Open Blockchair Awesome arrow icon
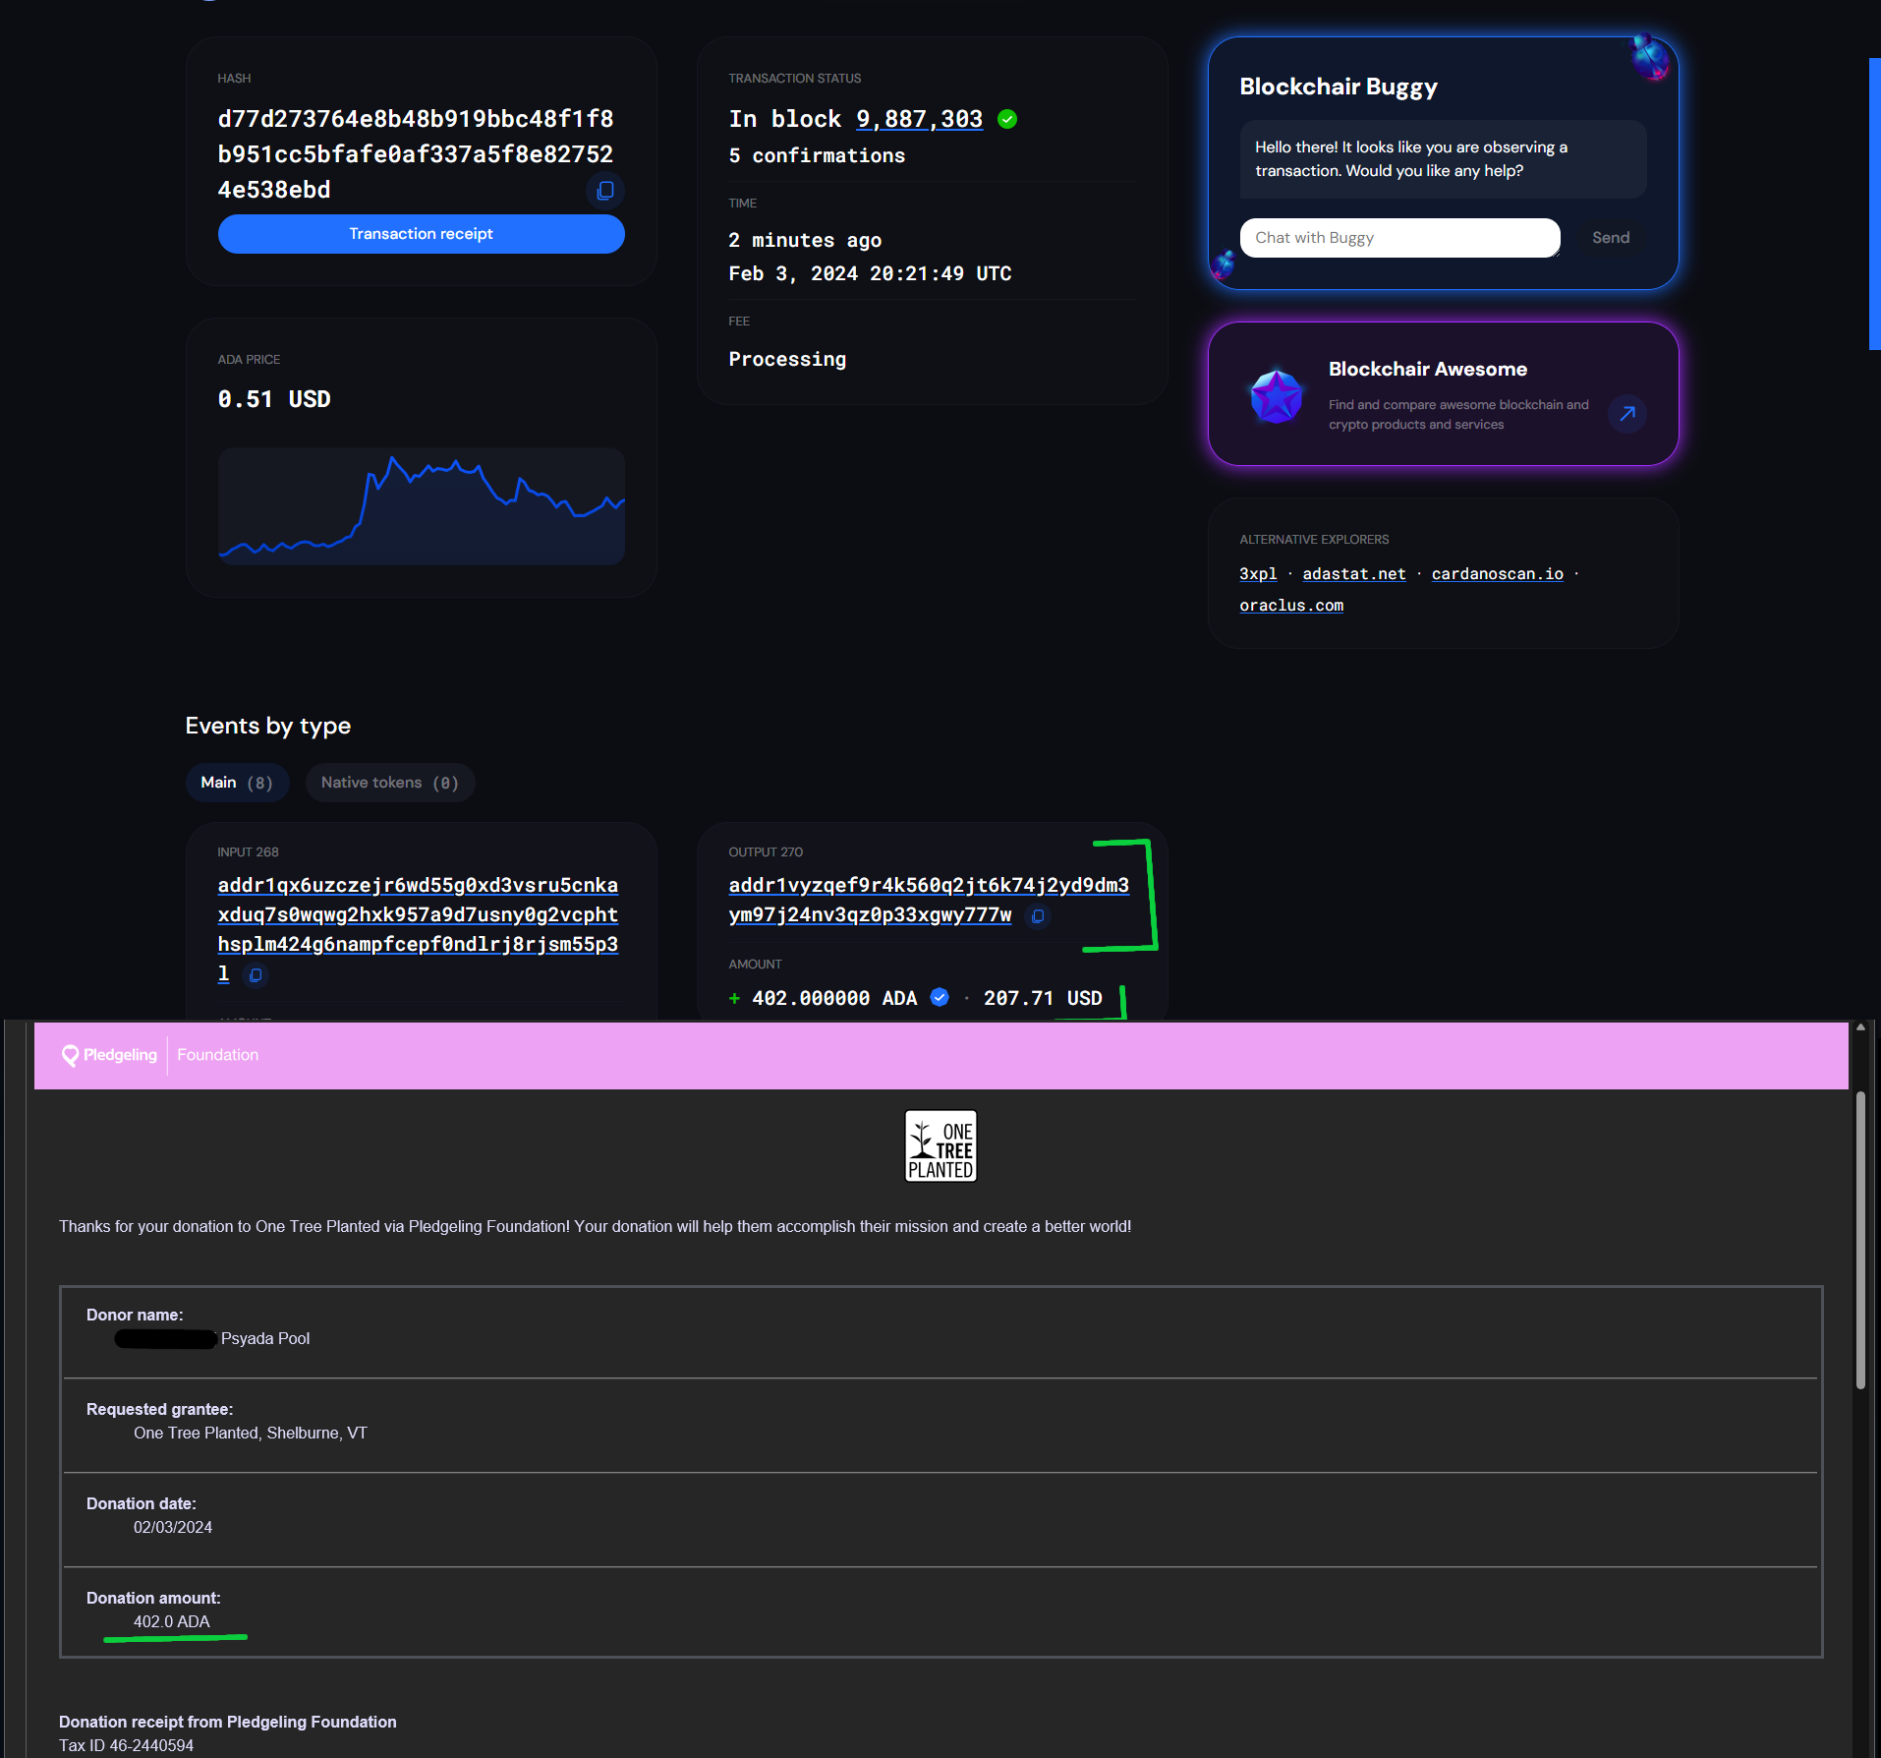The width and height of the screenshot is (1881, 1758). click(x=1627, y=414)
